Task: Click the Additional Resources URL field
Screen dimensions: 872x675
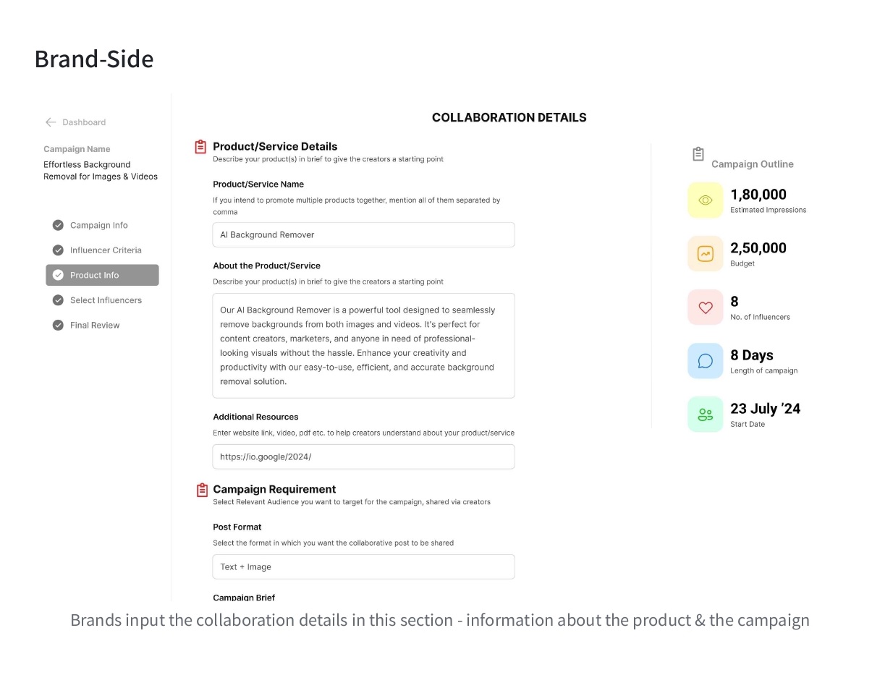Action: (x=363, y=457)
